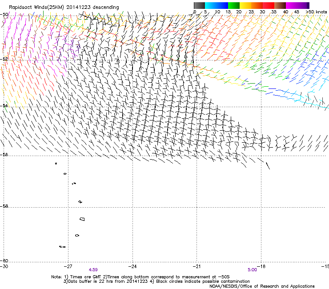Viewport: 329px width, 289px height.
Task: Click the largest island outline below latitude -58
Action: (x=82, y=219)
